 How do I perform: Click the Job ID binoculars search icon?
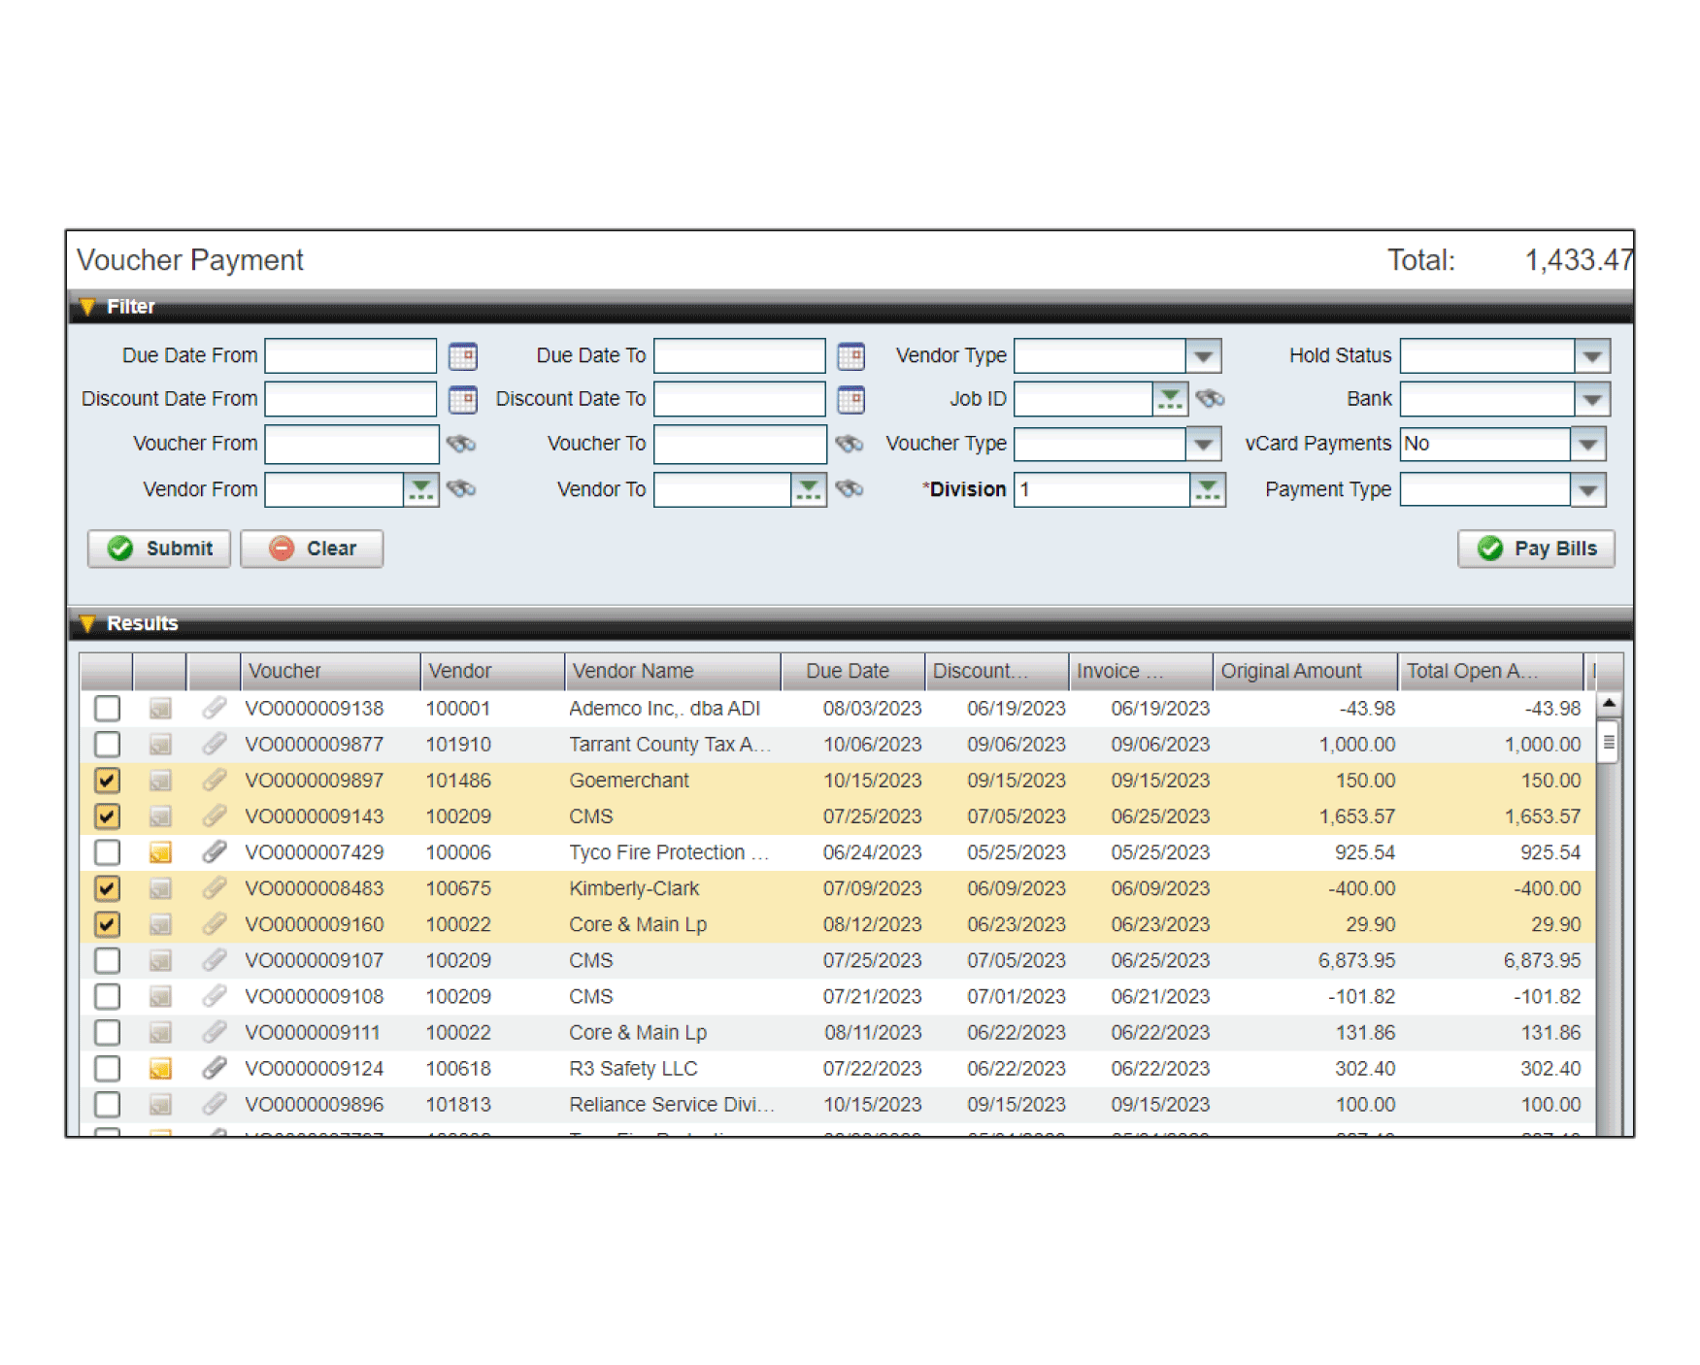[x=1210, y=399]
